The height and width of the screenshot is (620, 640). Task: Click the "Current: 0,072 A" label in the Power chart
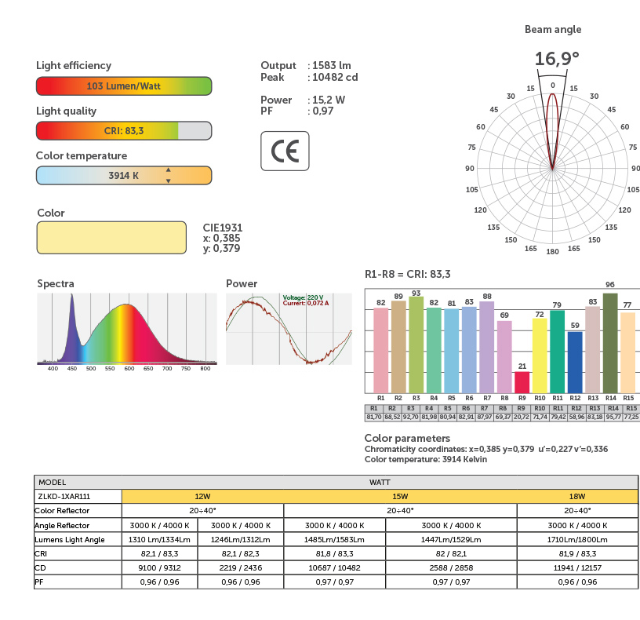click(x=306, y=303)
